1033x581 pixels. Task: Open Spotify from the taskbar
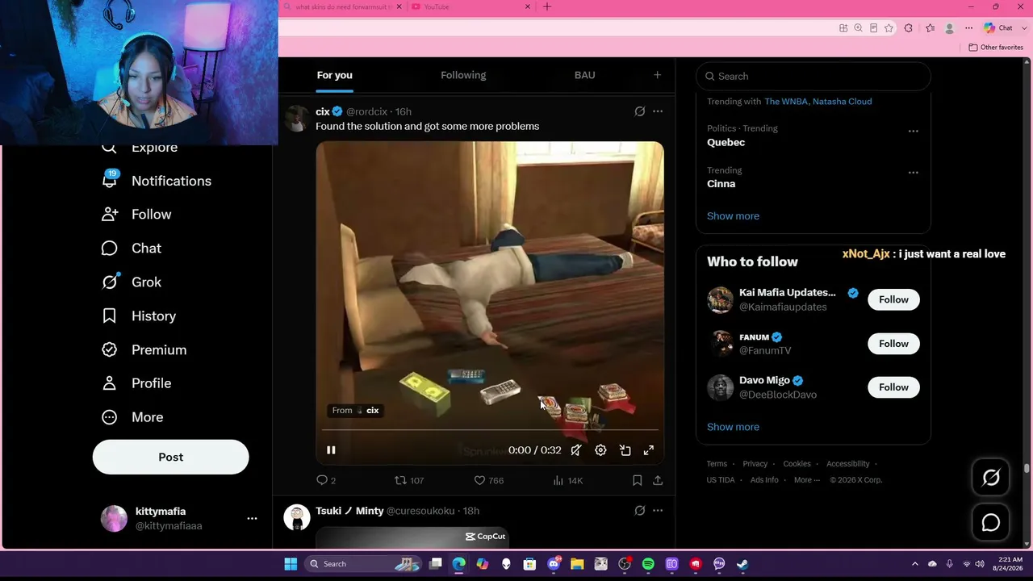[x=648, y=564]
